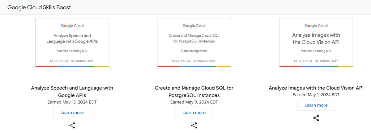Viewport: 371px width, 133px height.
Task: Share the Analyze Speech and Language badge
Action: point(72,125)
